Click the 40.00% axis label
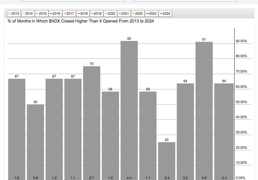The height and width of the screenshot is (180, 258). 241,117
